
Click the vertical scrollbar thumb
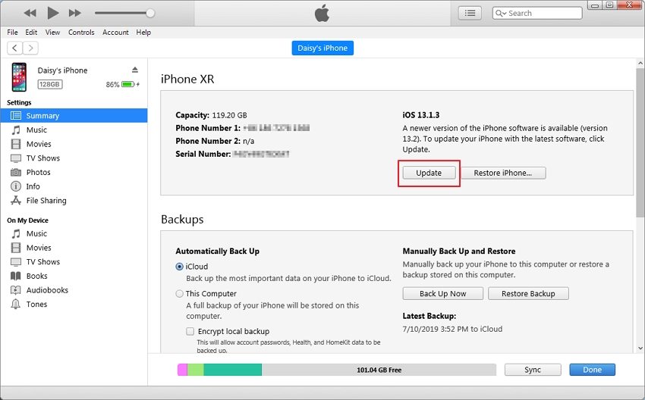pyautogui.click(x=640, y=142)
